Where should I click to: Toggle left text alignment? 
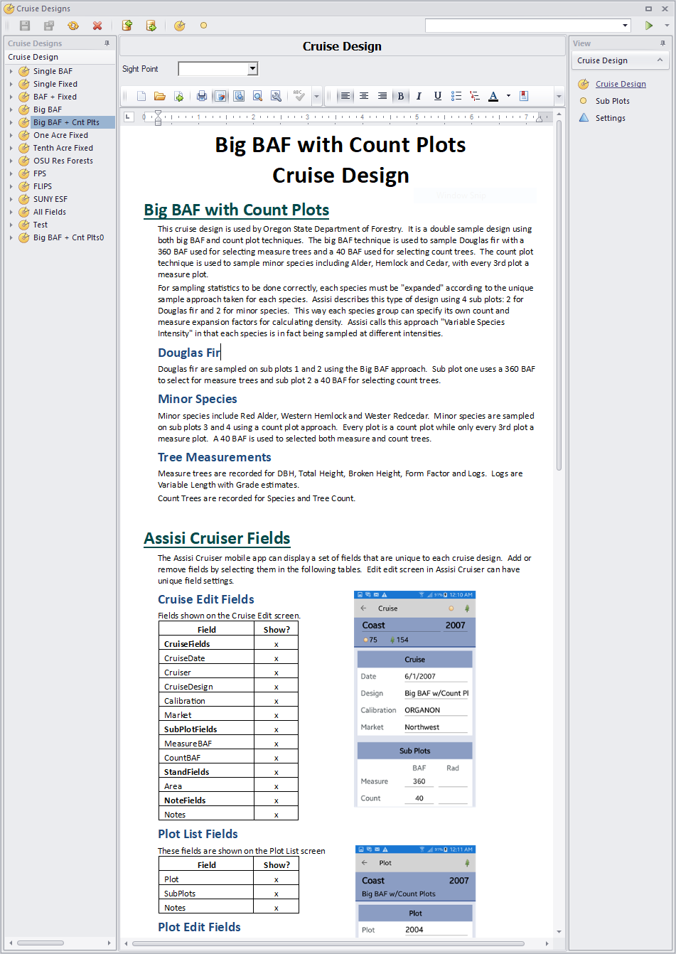click(x=345, y=96)
